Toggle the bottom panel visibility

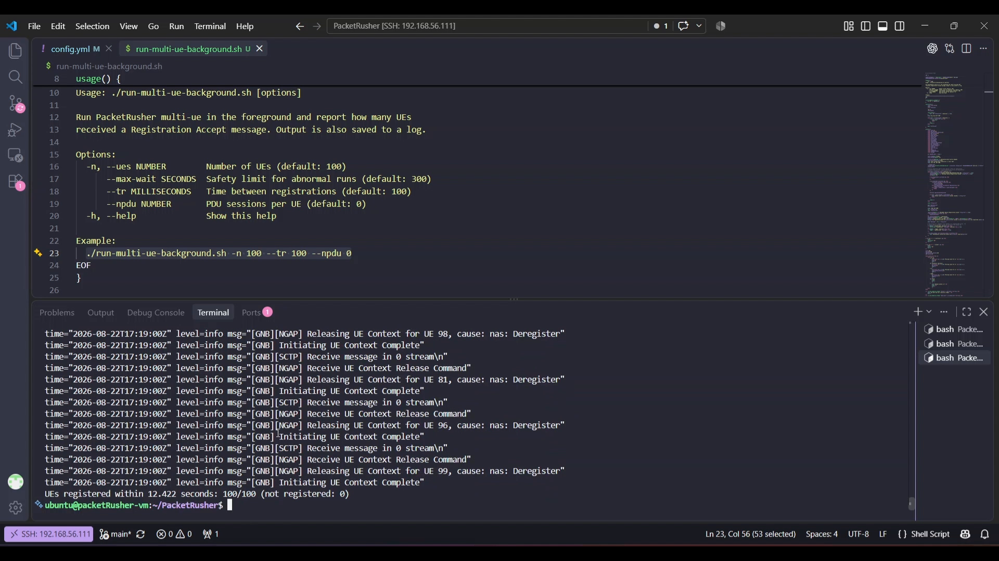coord(883,26)
